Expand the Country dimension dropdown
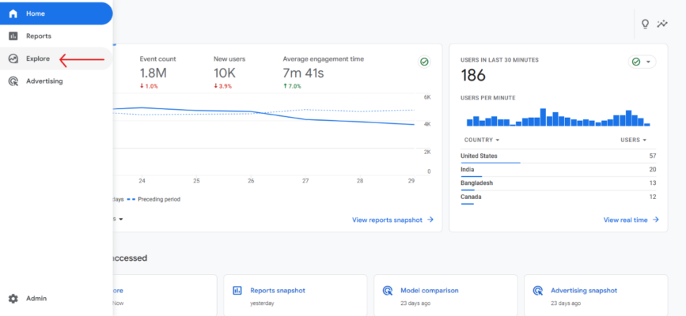The width and height of the screenshot is (686, 316). pyautogui.click(x=480, y=140)
